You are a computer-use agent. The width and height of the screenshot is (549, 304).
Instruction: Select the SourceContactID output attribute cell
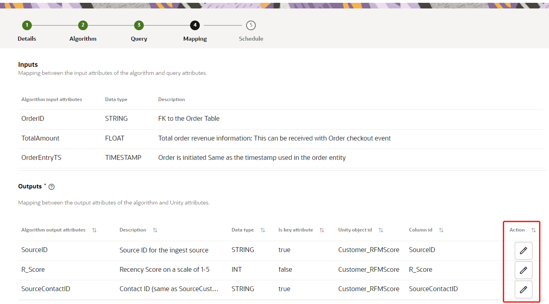tap(46, 289)
